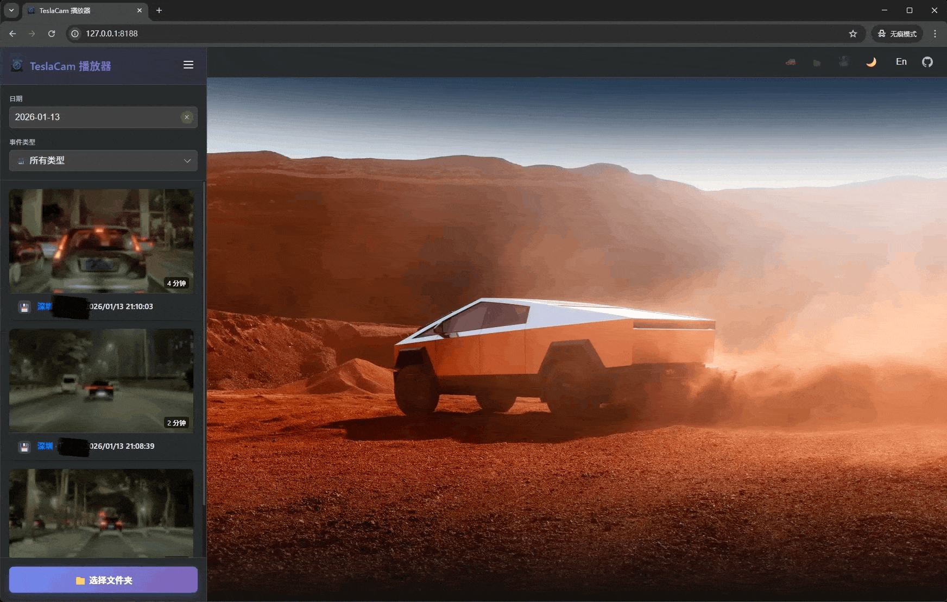Screen dimensions: 947x602
Task: Toggle dark mode with the moon icon
Action: click(x=871, y=62)
